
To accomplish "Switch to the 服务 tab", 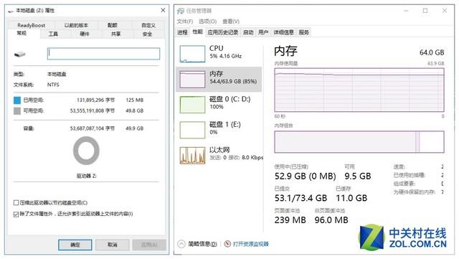I will 304,32.
